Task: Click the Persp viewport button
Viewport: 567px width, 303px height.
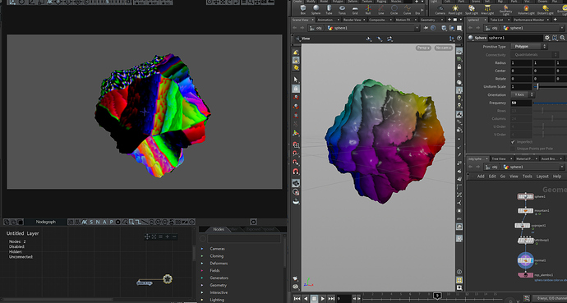Action: point(422,48)
